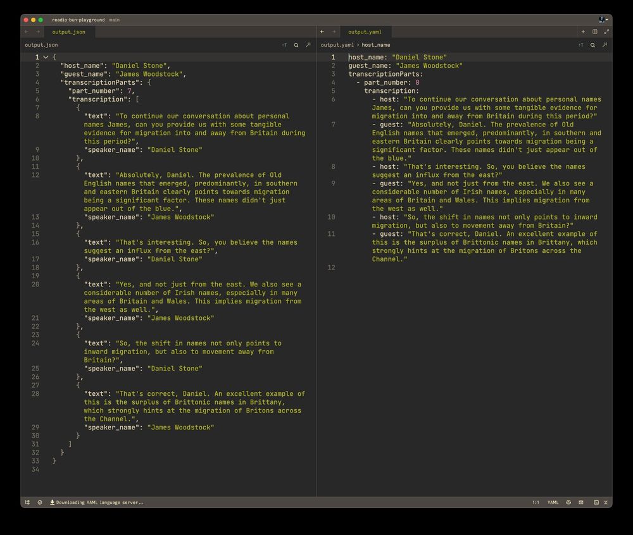The height and width of the screenshot is (535, 633).
Task: Click "Daniel Stone" value on JSON line 2
Action: tap(139, 66)
